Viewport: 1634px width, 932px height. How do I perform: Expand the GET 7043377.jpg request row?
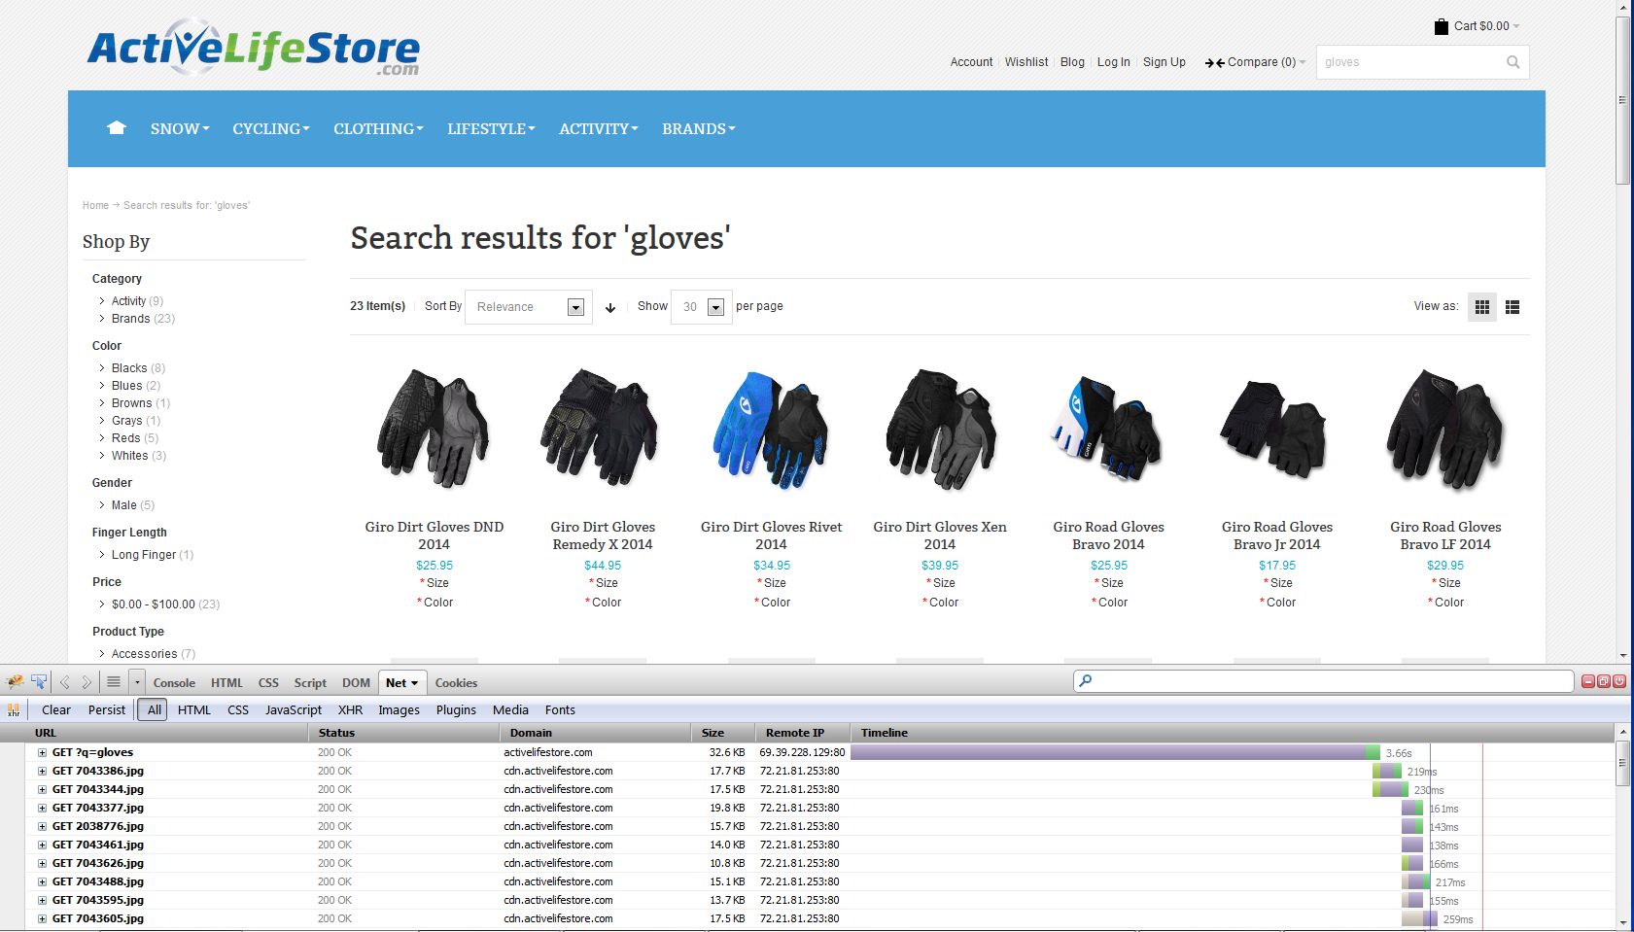pyautogui.click(x=42, y=808)
